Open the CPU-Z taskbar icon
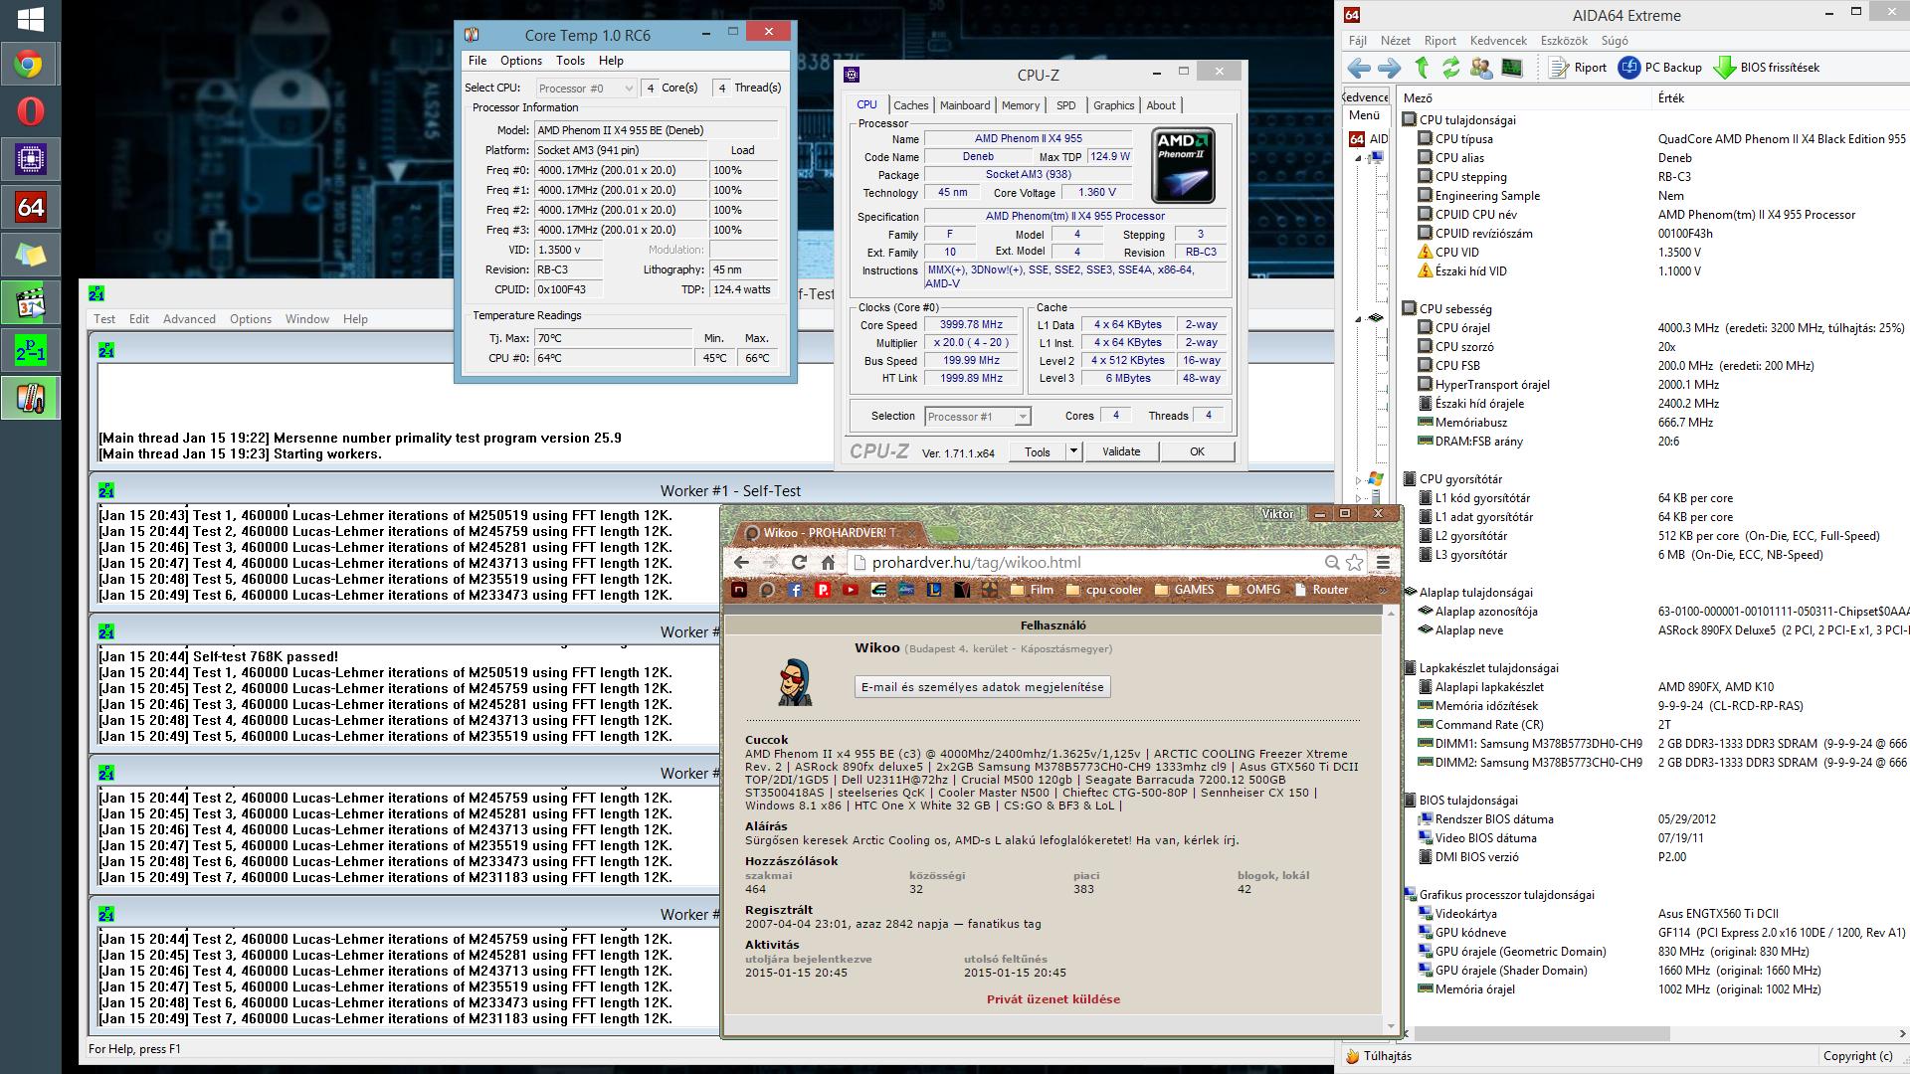This screenshot has width=1910, height=1074. [30, 159]
